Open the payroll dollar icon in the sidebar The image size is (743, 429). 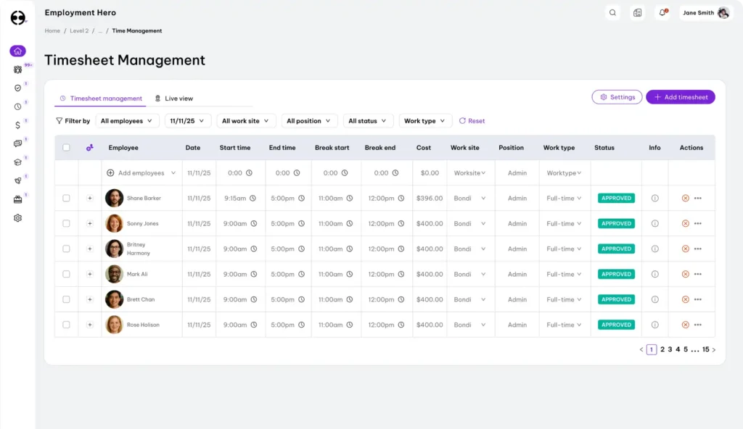coord(17,125)
